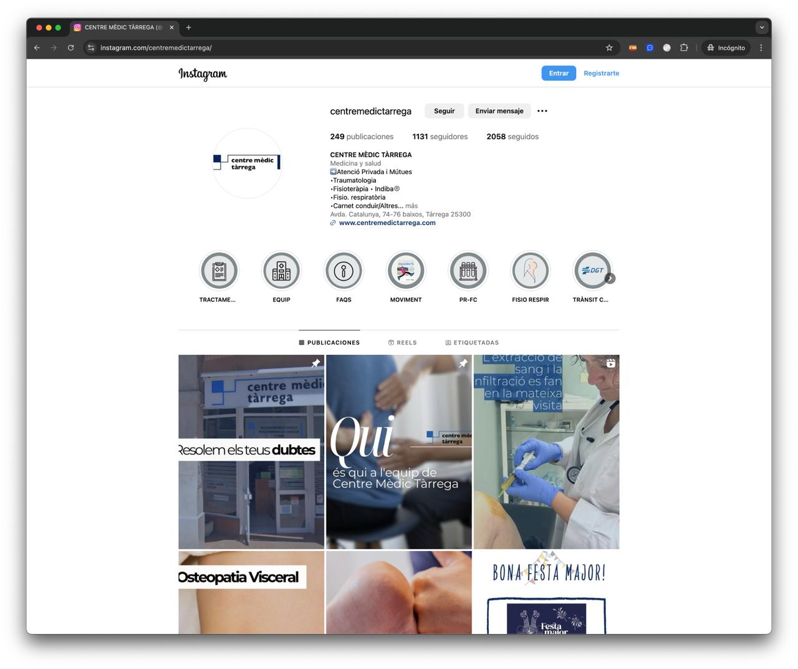Screen dimensions: 798x669
Task: Go forward in browser history
Action: click(54, 47)
